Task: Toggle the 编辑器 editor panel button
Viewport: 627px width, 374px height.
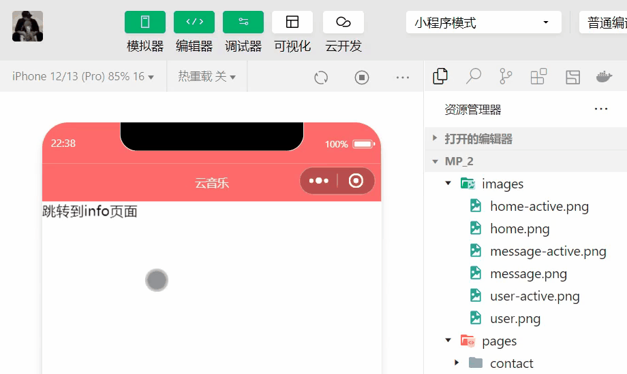Action: [194, 22]
